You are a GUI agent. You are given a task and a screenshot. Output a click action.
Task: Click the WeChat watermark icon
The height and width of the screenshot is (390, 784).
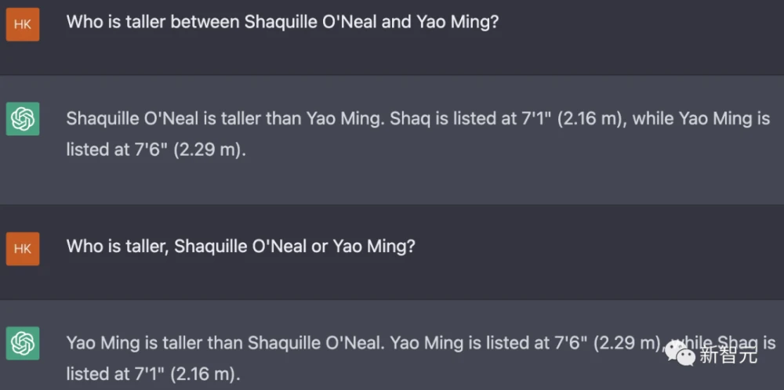pos(681,356)
